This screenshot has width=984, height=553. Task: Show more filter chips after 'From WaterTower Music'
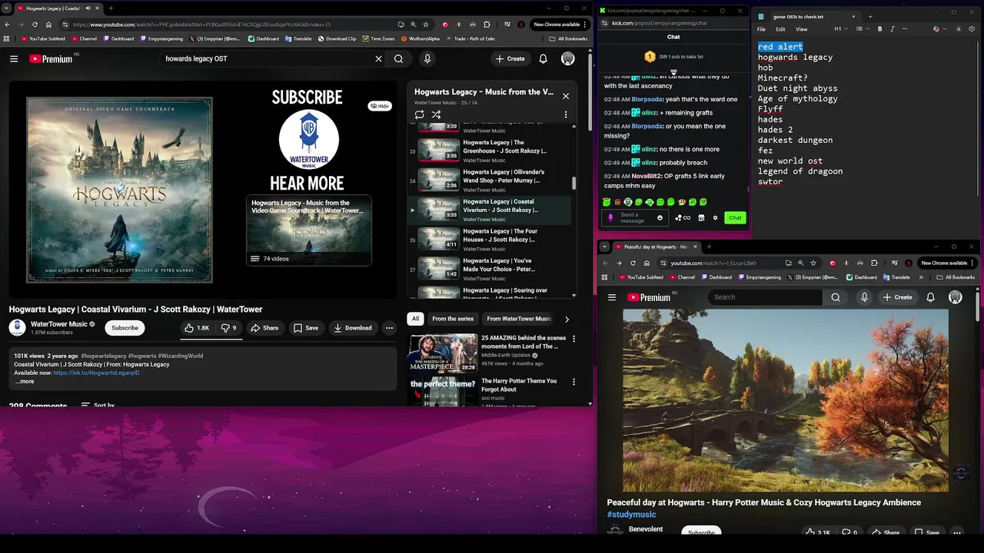pos(567,319)
